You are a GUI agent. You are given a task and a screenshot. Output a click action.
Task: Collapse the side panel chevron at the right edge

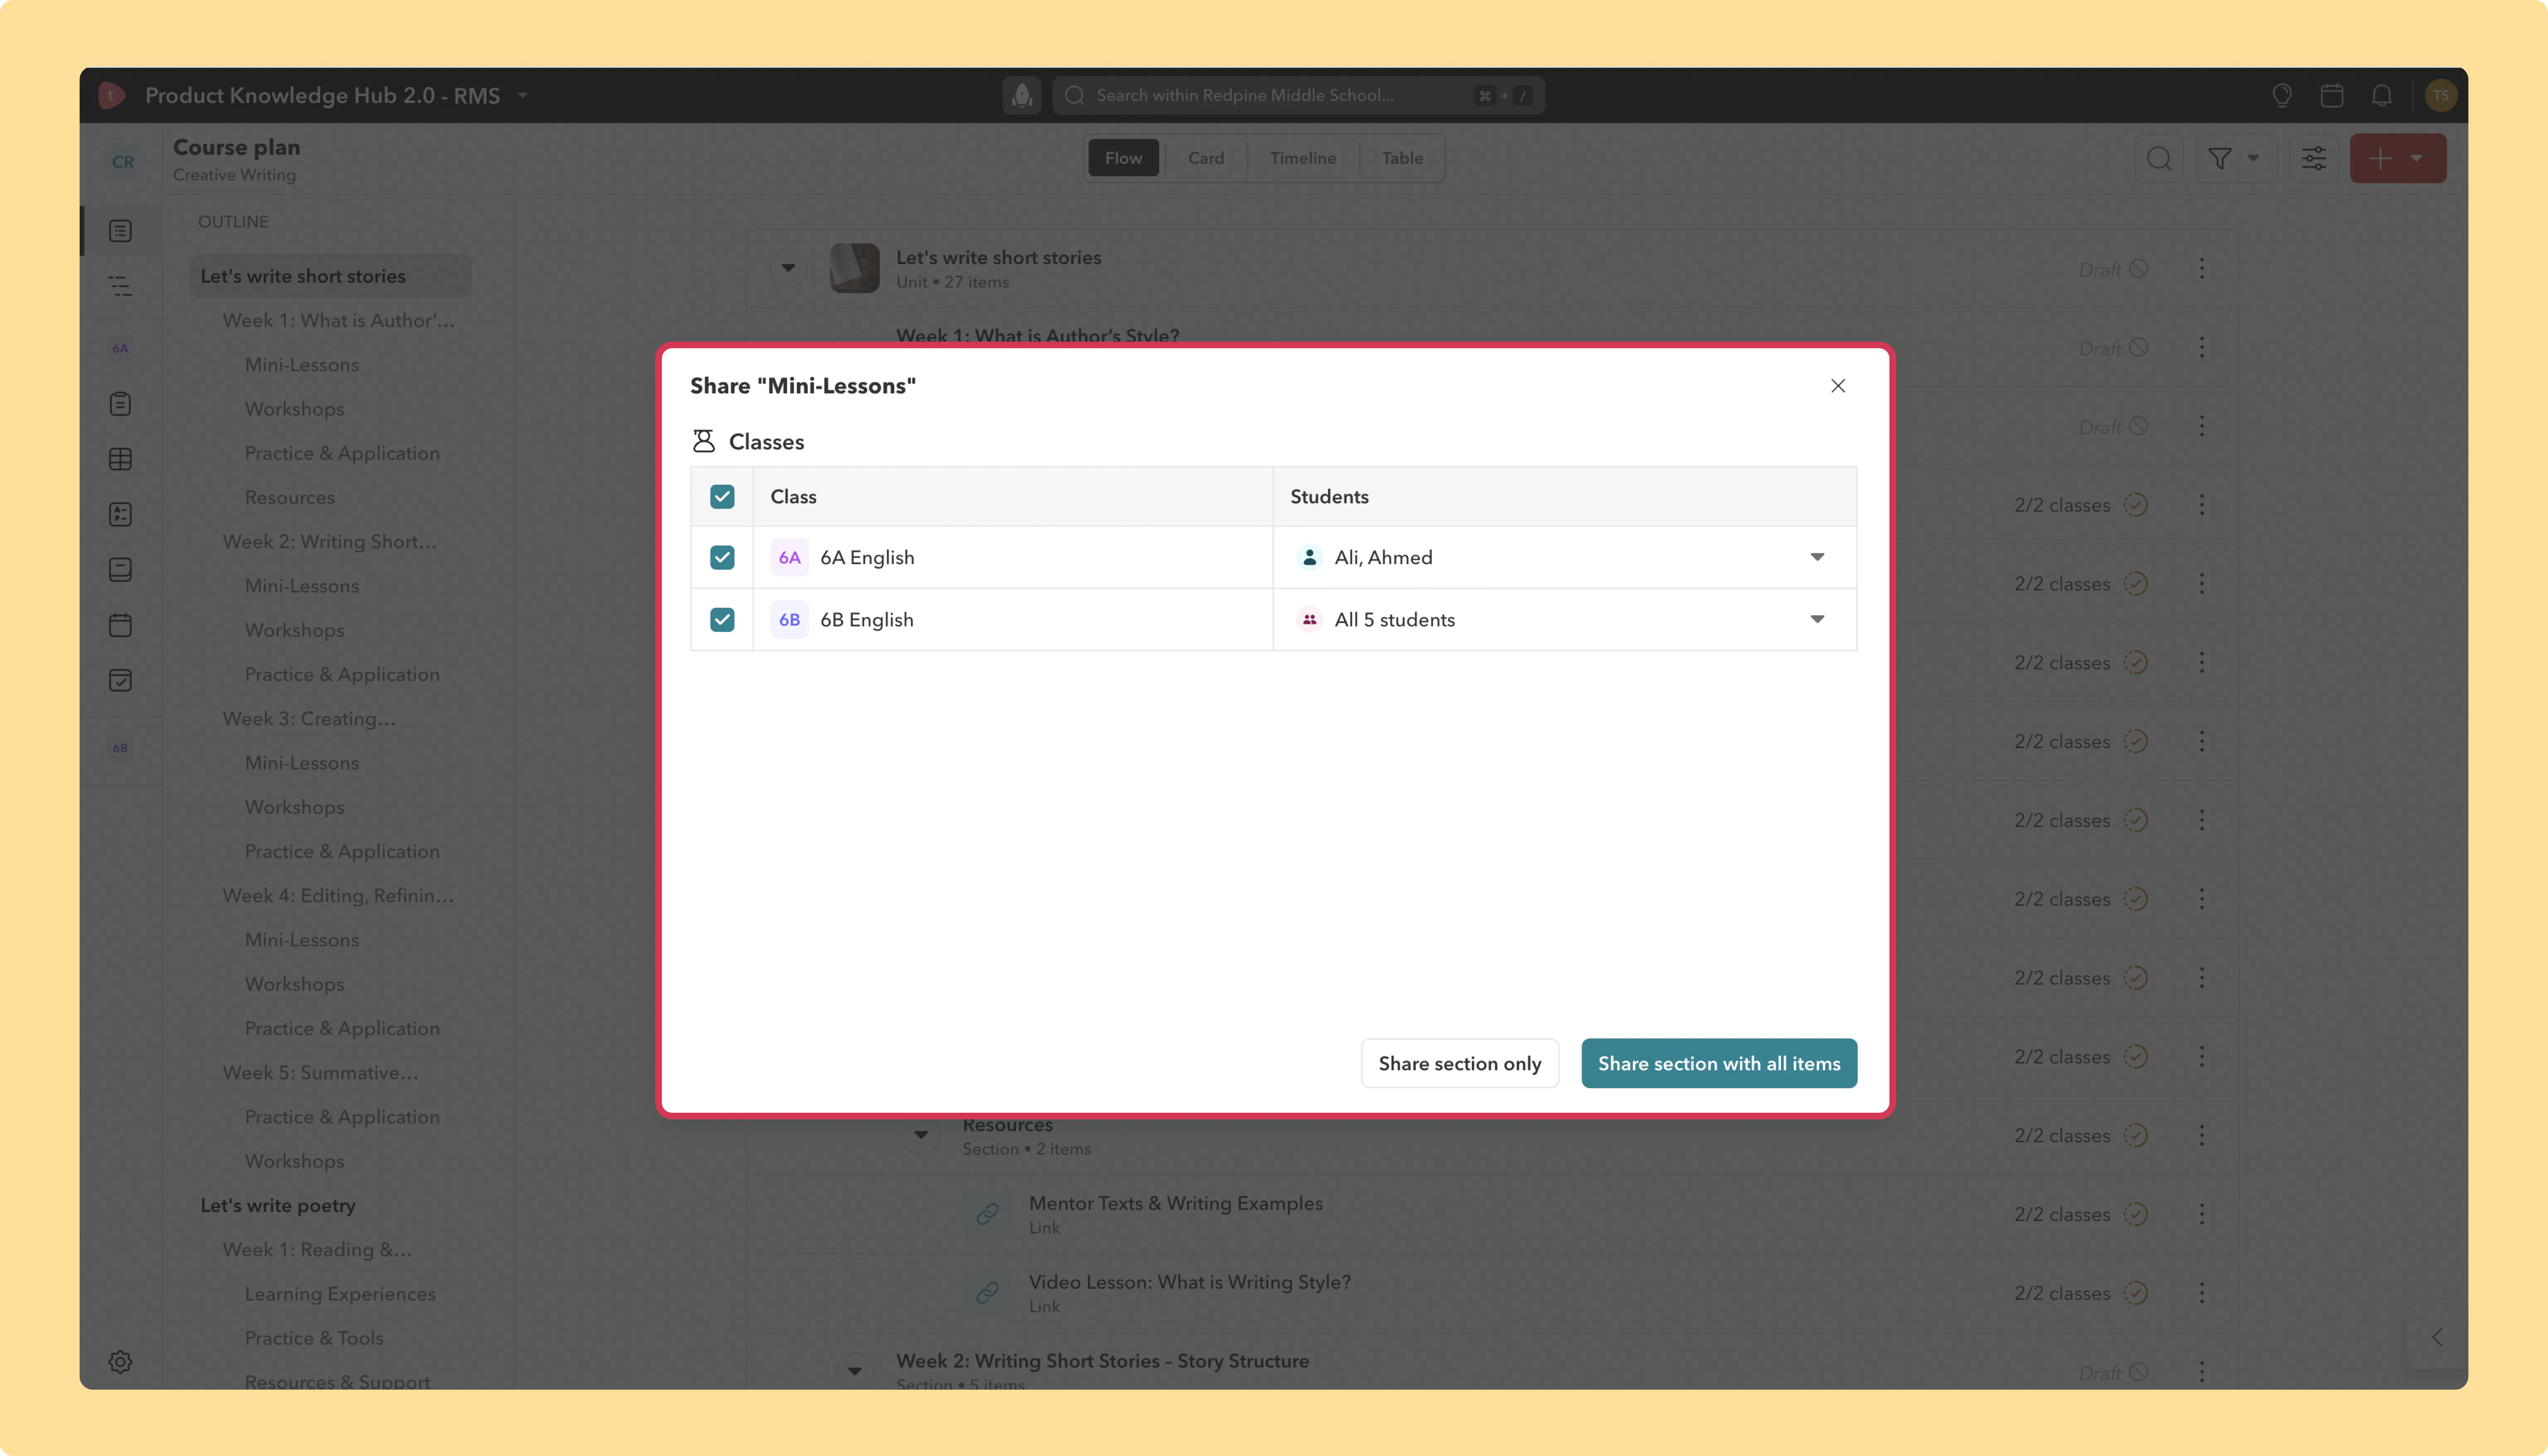2436,1337
